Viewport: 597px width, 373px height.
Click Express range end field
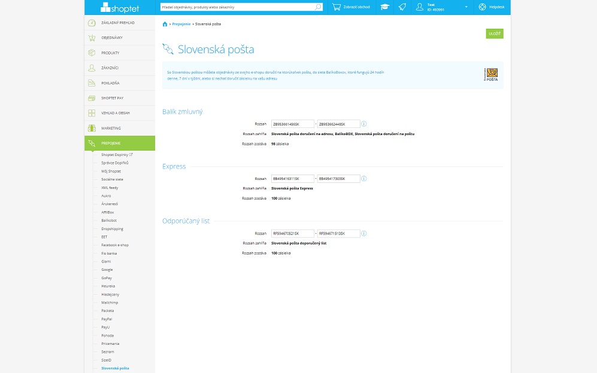tap(338, 179)
